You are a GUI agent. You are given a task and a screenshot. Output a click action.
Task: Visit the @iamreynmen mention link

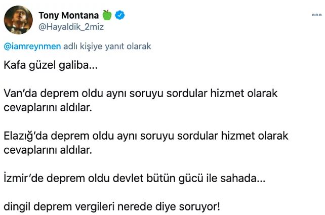[32, 47]
